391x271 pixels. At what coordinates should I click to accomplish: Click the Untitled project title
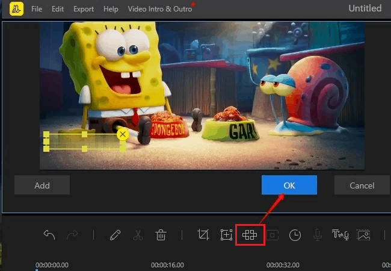pyautogui.click(x=365, y=8)
